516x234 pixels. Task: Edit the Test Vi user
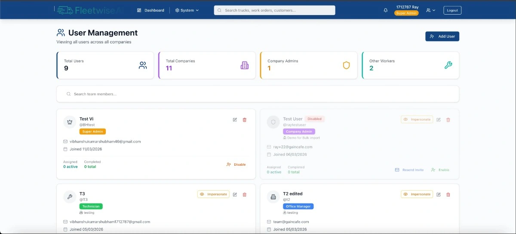235,120
